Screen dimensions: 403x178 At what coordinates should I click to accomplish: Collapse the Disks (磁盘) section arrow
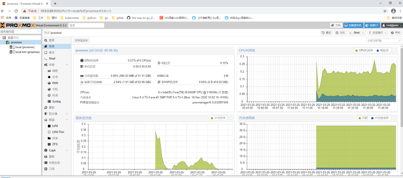point(67,120)
